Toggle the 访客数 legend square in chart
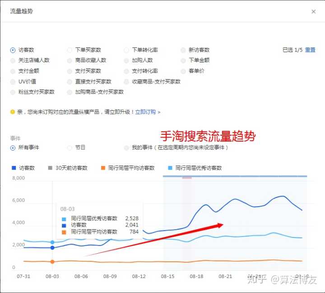Screen dimensions: 325x293 [14, 168]
